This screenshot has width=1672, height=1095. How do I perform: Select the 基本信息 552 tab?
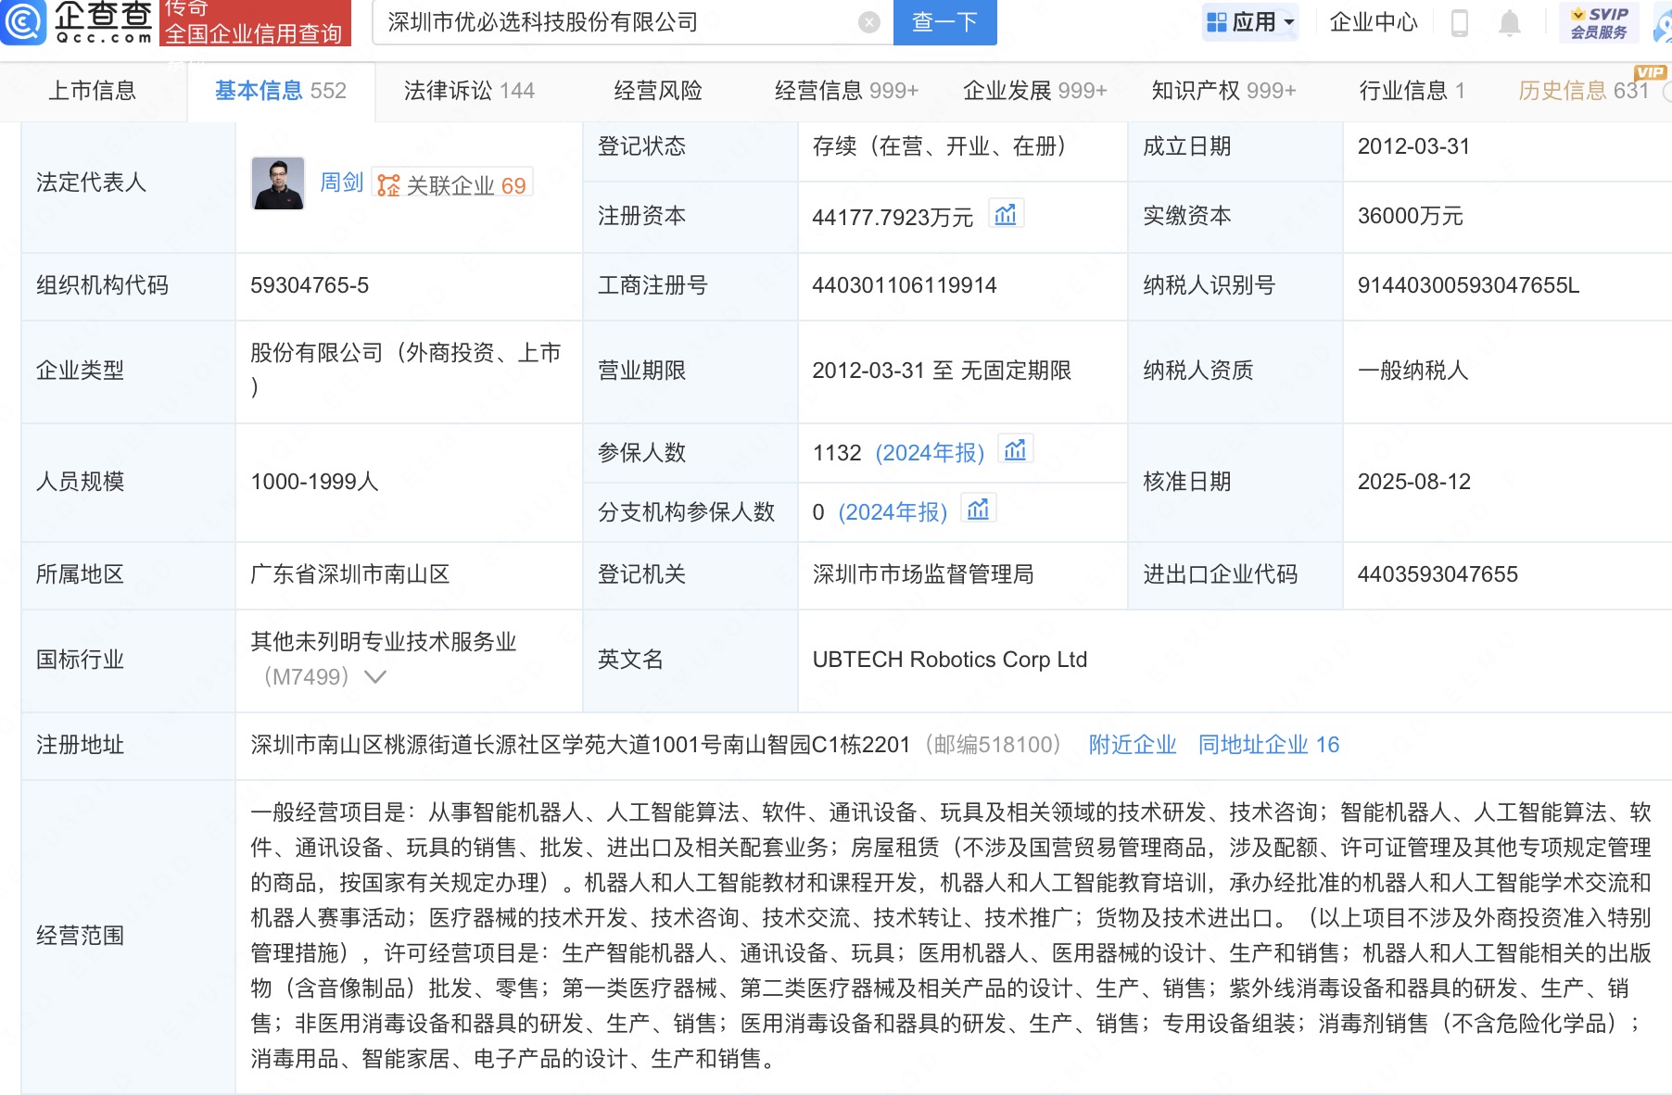(x=281, y=91)
